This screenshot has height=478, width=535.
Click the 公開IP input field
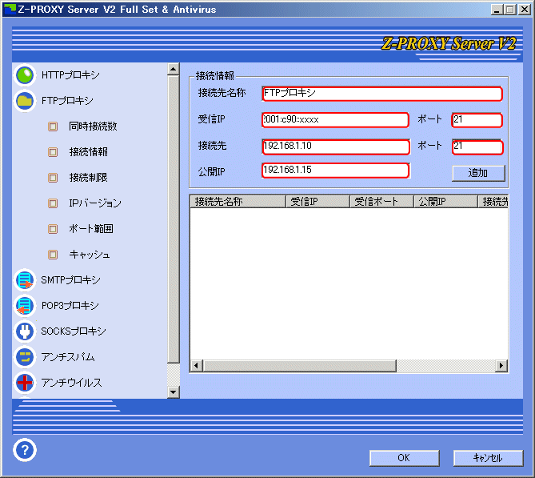pos(335,171)
